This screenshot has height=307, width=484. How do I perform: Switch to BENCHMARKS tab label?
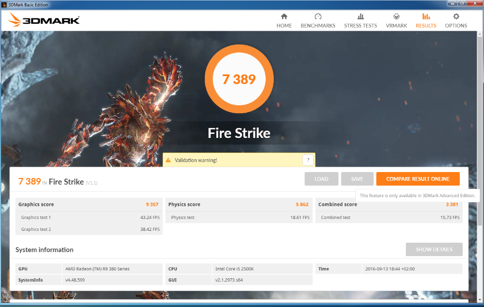point(318,26)
